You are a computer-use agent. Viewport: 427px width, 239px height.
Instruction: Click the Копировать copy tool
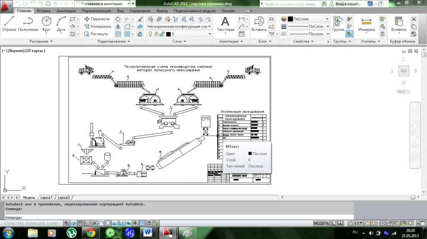98,26
